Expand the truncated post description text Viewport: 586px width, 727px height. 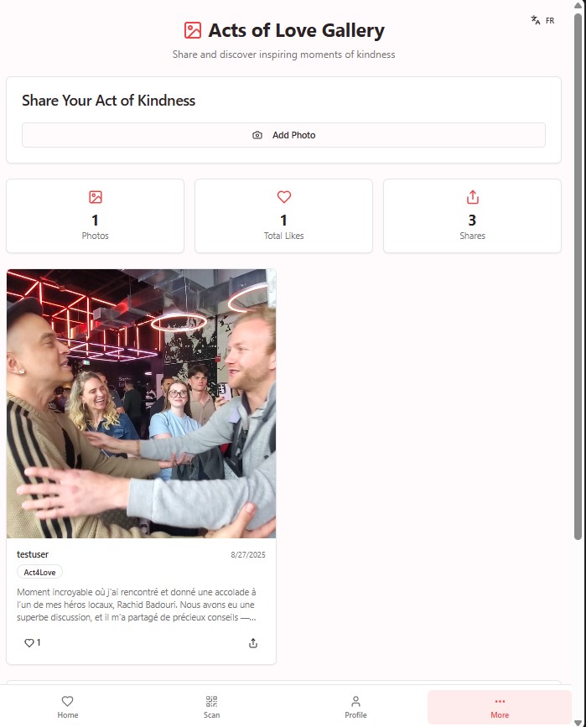tap(137, 605)
